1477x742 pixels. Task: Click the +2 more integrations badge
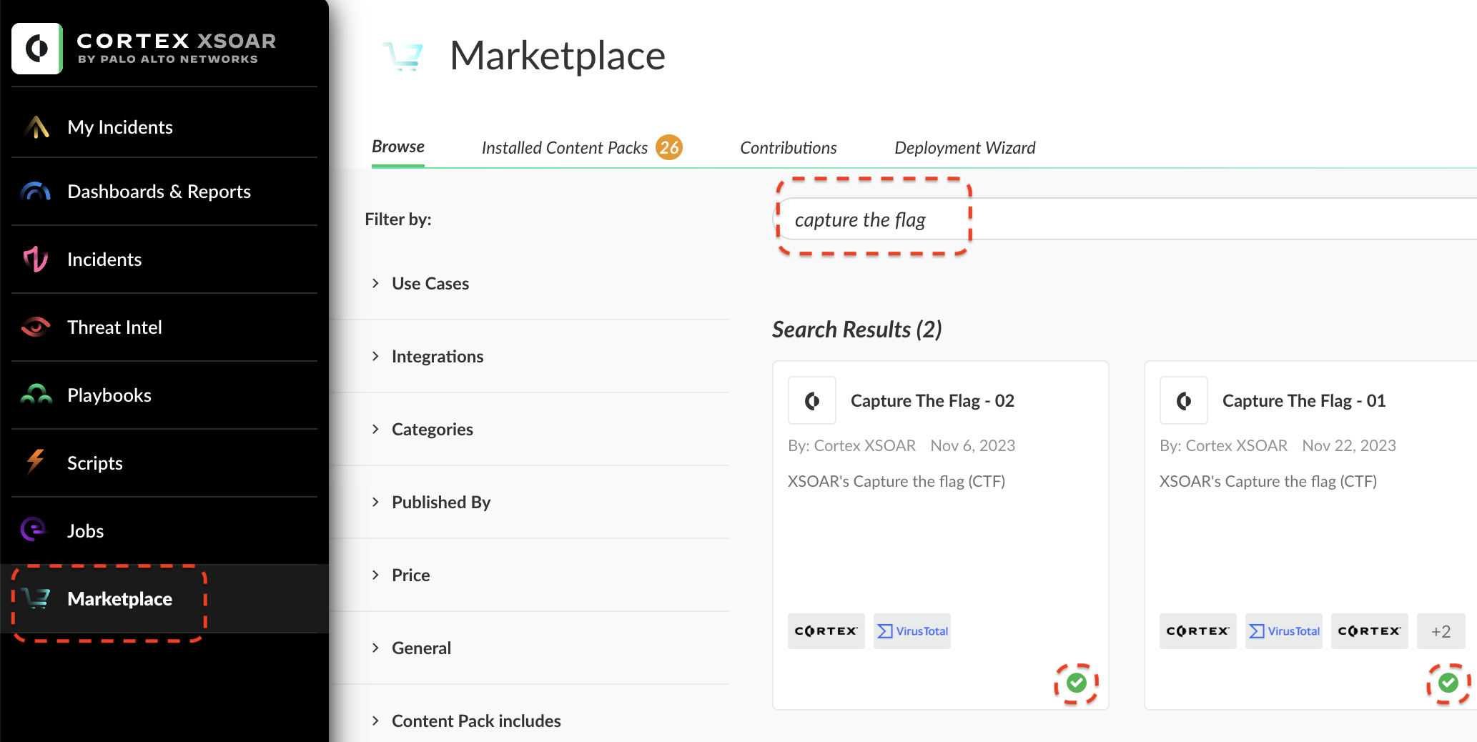point(1441,631)
